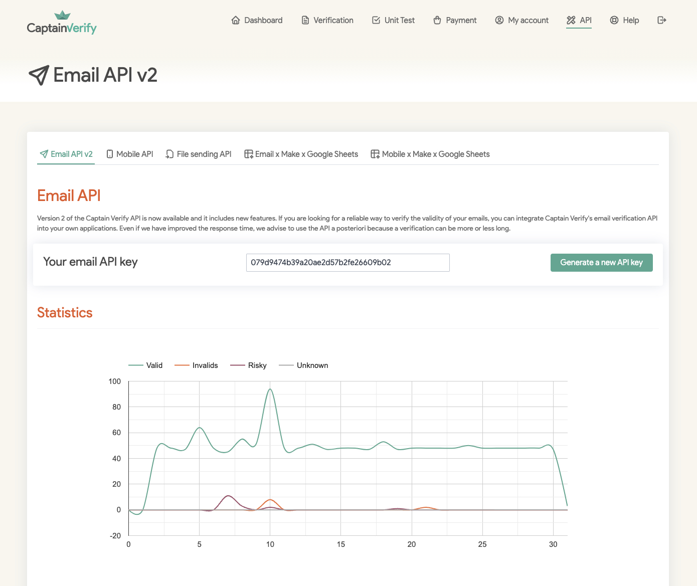Click the Payment bag icon
Image resolution: width=697 pixels, height=586 pixels.
click(x=437, y=20)
